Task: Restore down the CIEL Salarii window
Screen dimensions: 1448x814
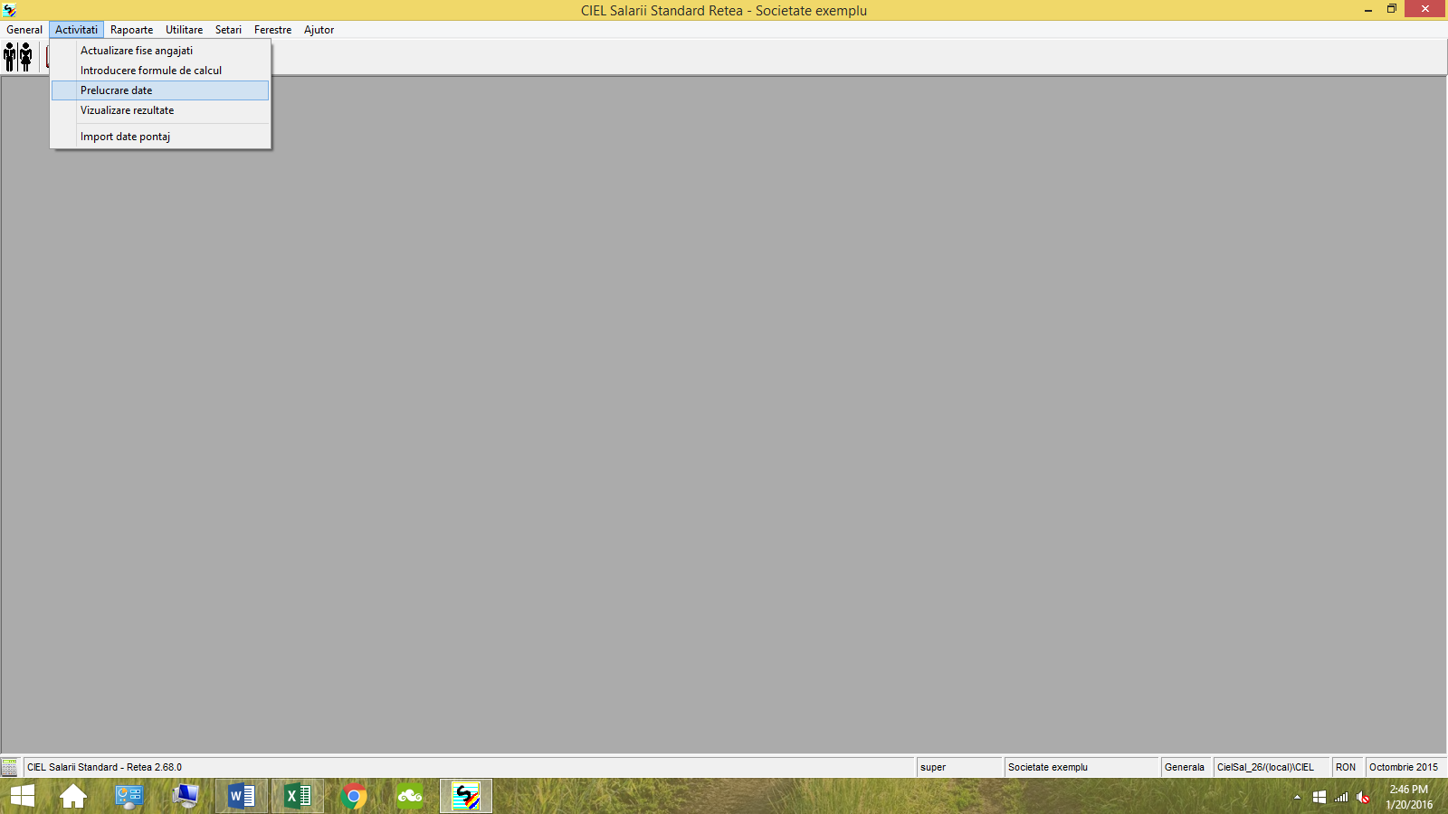Action: [1392, 10]
